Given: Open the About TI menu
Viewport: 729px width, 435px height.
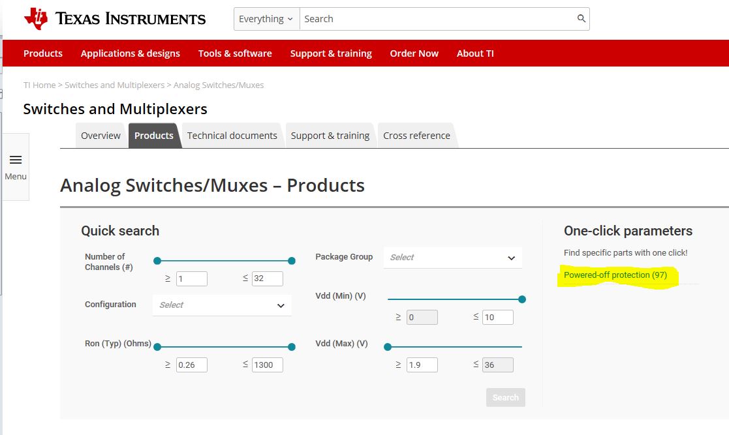Looking at the screenshot, I should pos(475,53).
